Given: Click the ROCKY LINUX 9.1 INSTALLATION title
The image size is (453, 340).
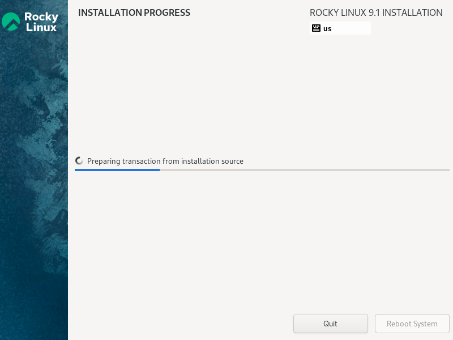Looking at the screenshot, I should [376, 12].
